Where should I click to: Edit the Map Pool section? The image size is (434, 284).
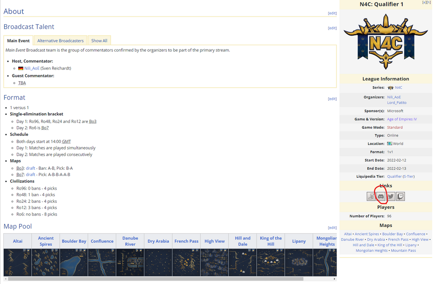tap(332, 228)
